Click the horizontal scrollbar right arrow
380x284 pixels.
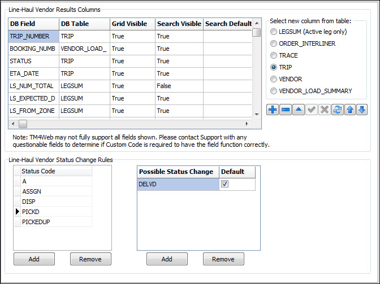coord(247,124)
